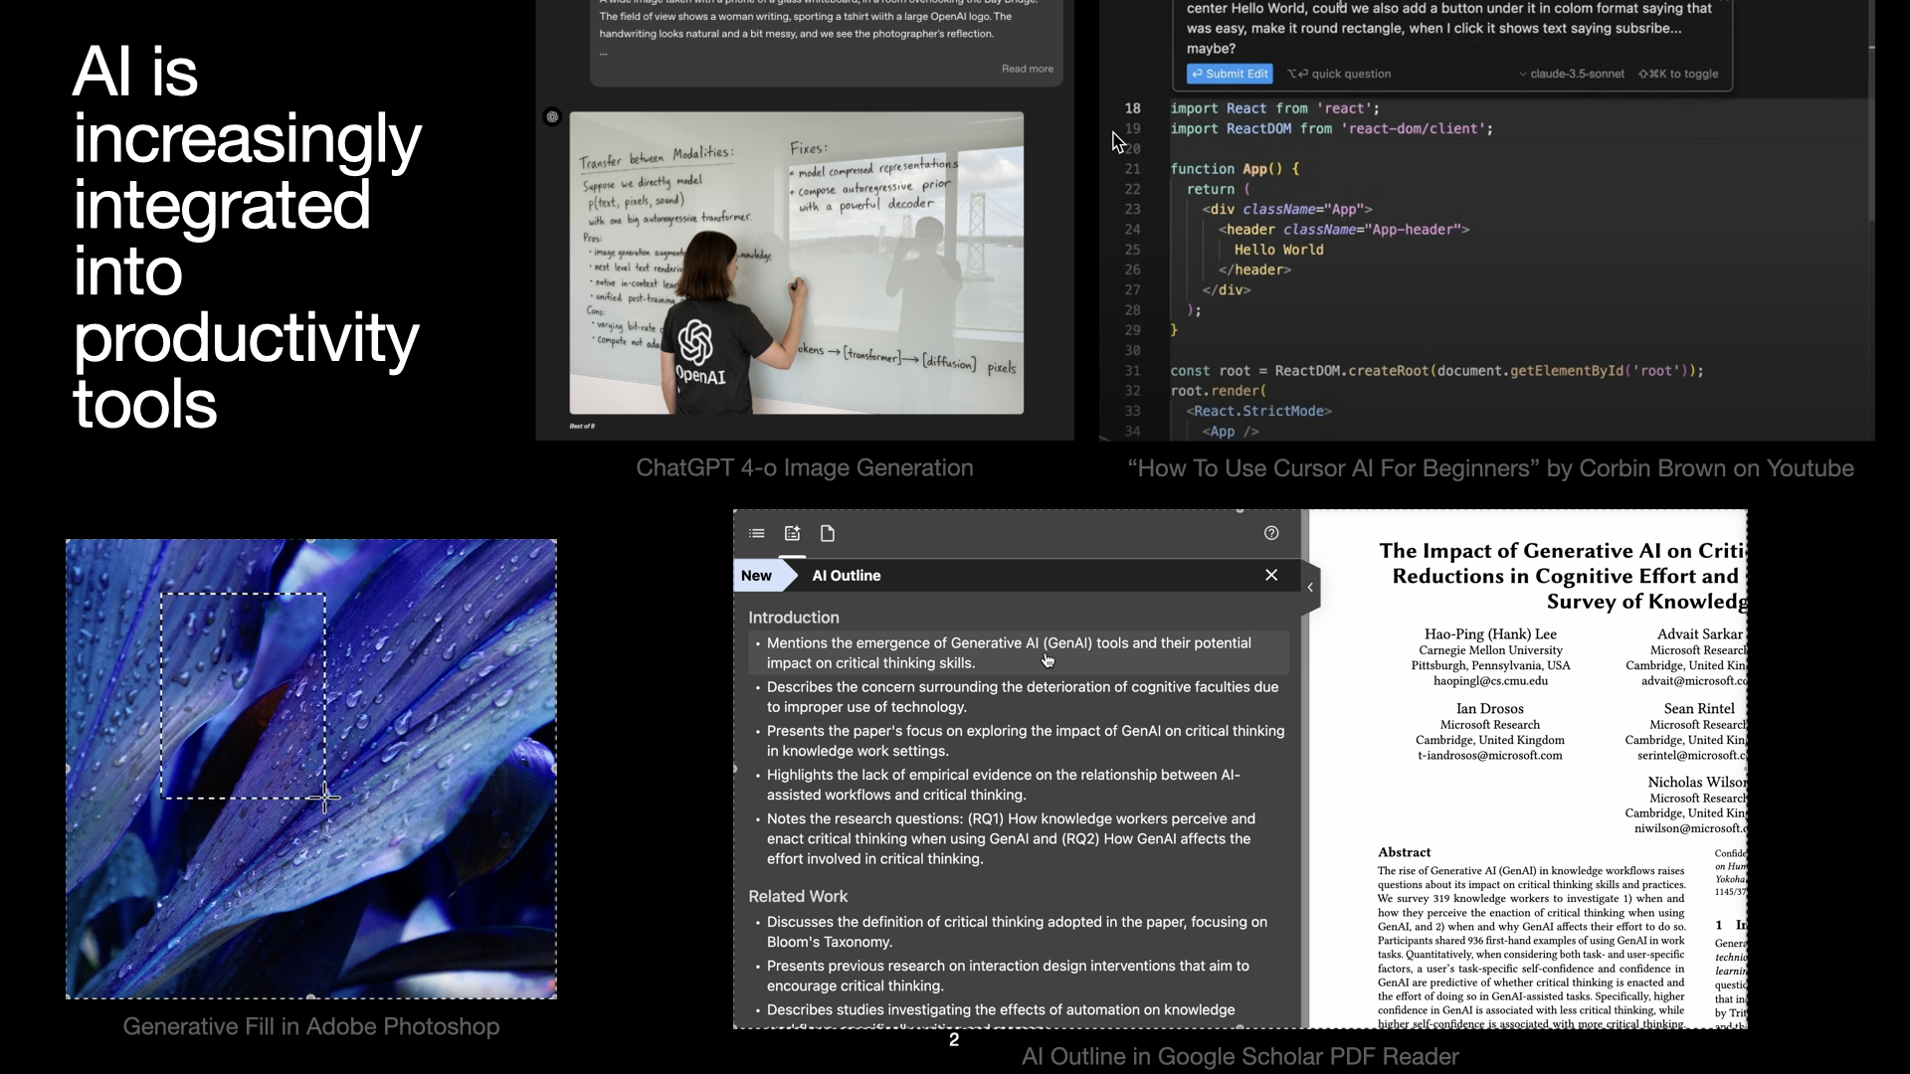Click the Introduction section heading

(x=794, y=618)
